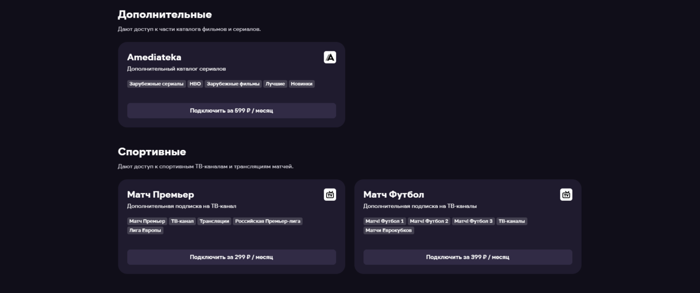This screenshot has width=700, height=293.
Task: Click the Лига Европы tag
Action: 145,231
